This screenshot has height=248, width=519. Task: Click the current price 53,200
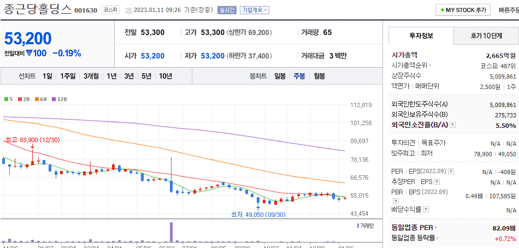click(28, 38)
